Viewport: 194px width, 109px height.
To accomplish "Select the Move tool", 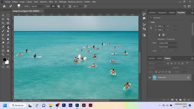I will (x=3, y=15).
